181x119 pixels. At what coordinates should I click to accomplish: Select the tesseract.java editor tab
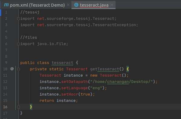pyautogui.click(x=94, y=5)
